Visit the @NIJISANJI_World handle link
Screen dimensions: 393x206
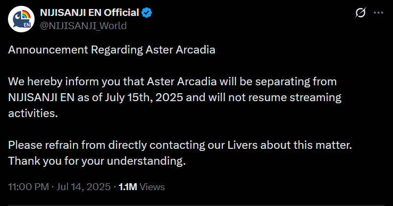pos(83,26)
